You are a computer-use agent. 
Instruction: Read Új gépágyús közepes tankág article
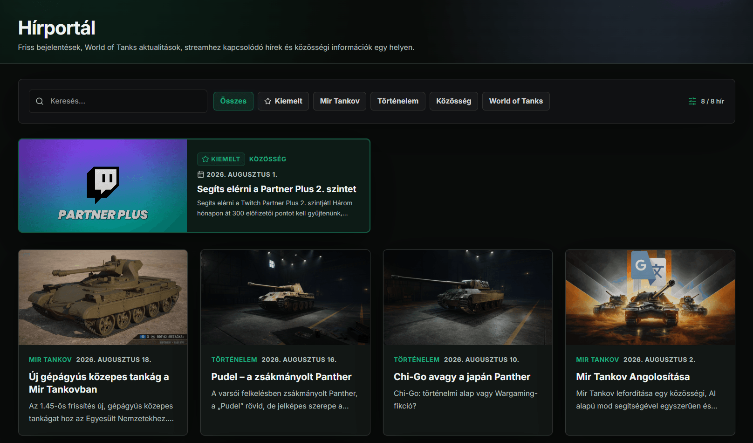pyautogui.click(x=99, y=383)
